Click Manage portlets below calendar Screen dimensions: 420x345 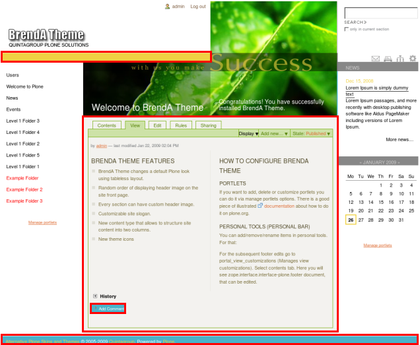[x=378, y=245]
